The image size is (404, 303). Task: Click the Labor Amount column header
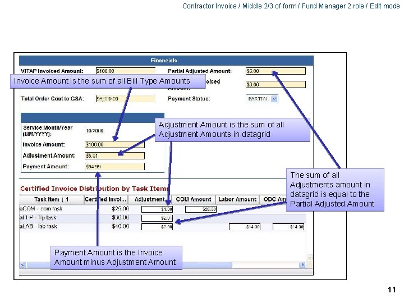pos(237,199)
